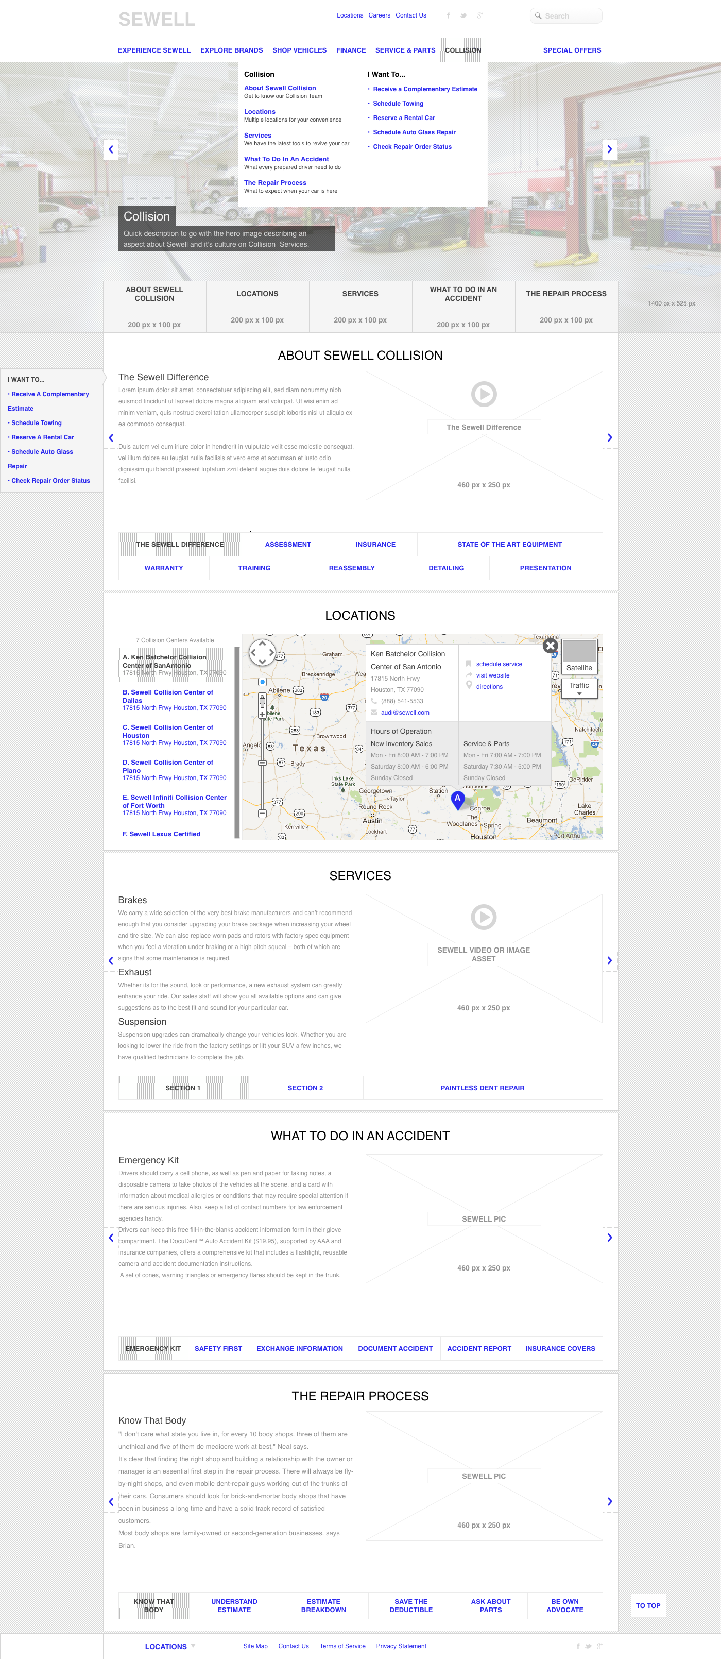Go to previous accident section slide
The width and height of the screenshot is (721, 1659).
(111, 1238)
